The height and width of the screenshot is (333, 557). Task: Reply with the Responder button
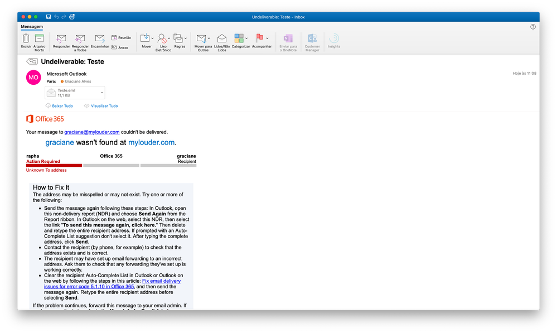pyautogui.click(x=61, y=41)
